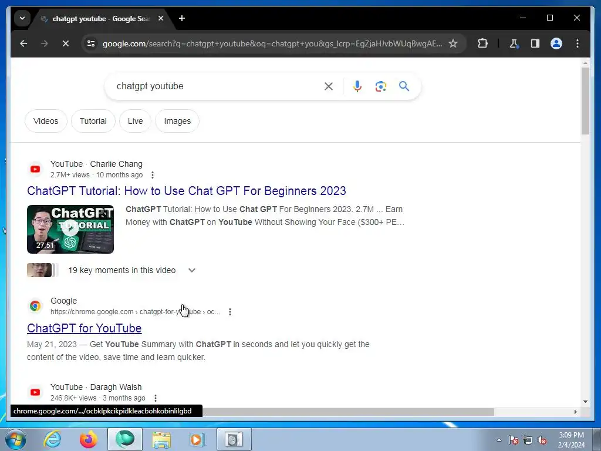This screenshot has height=451, width=601.
Task: Open more options for Google result
Action: point(230,312)
